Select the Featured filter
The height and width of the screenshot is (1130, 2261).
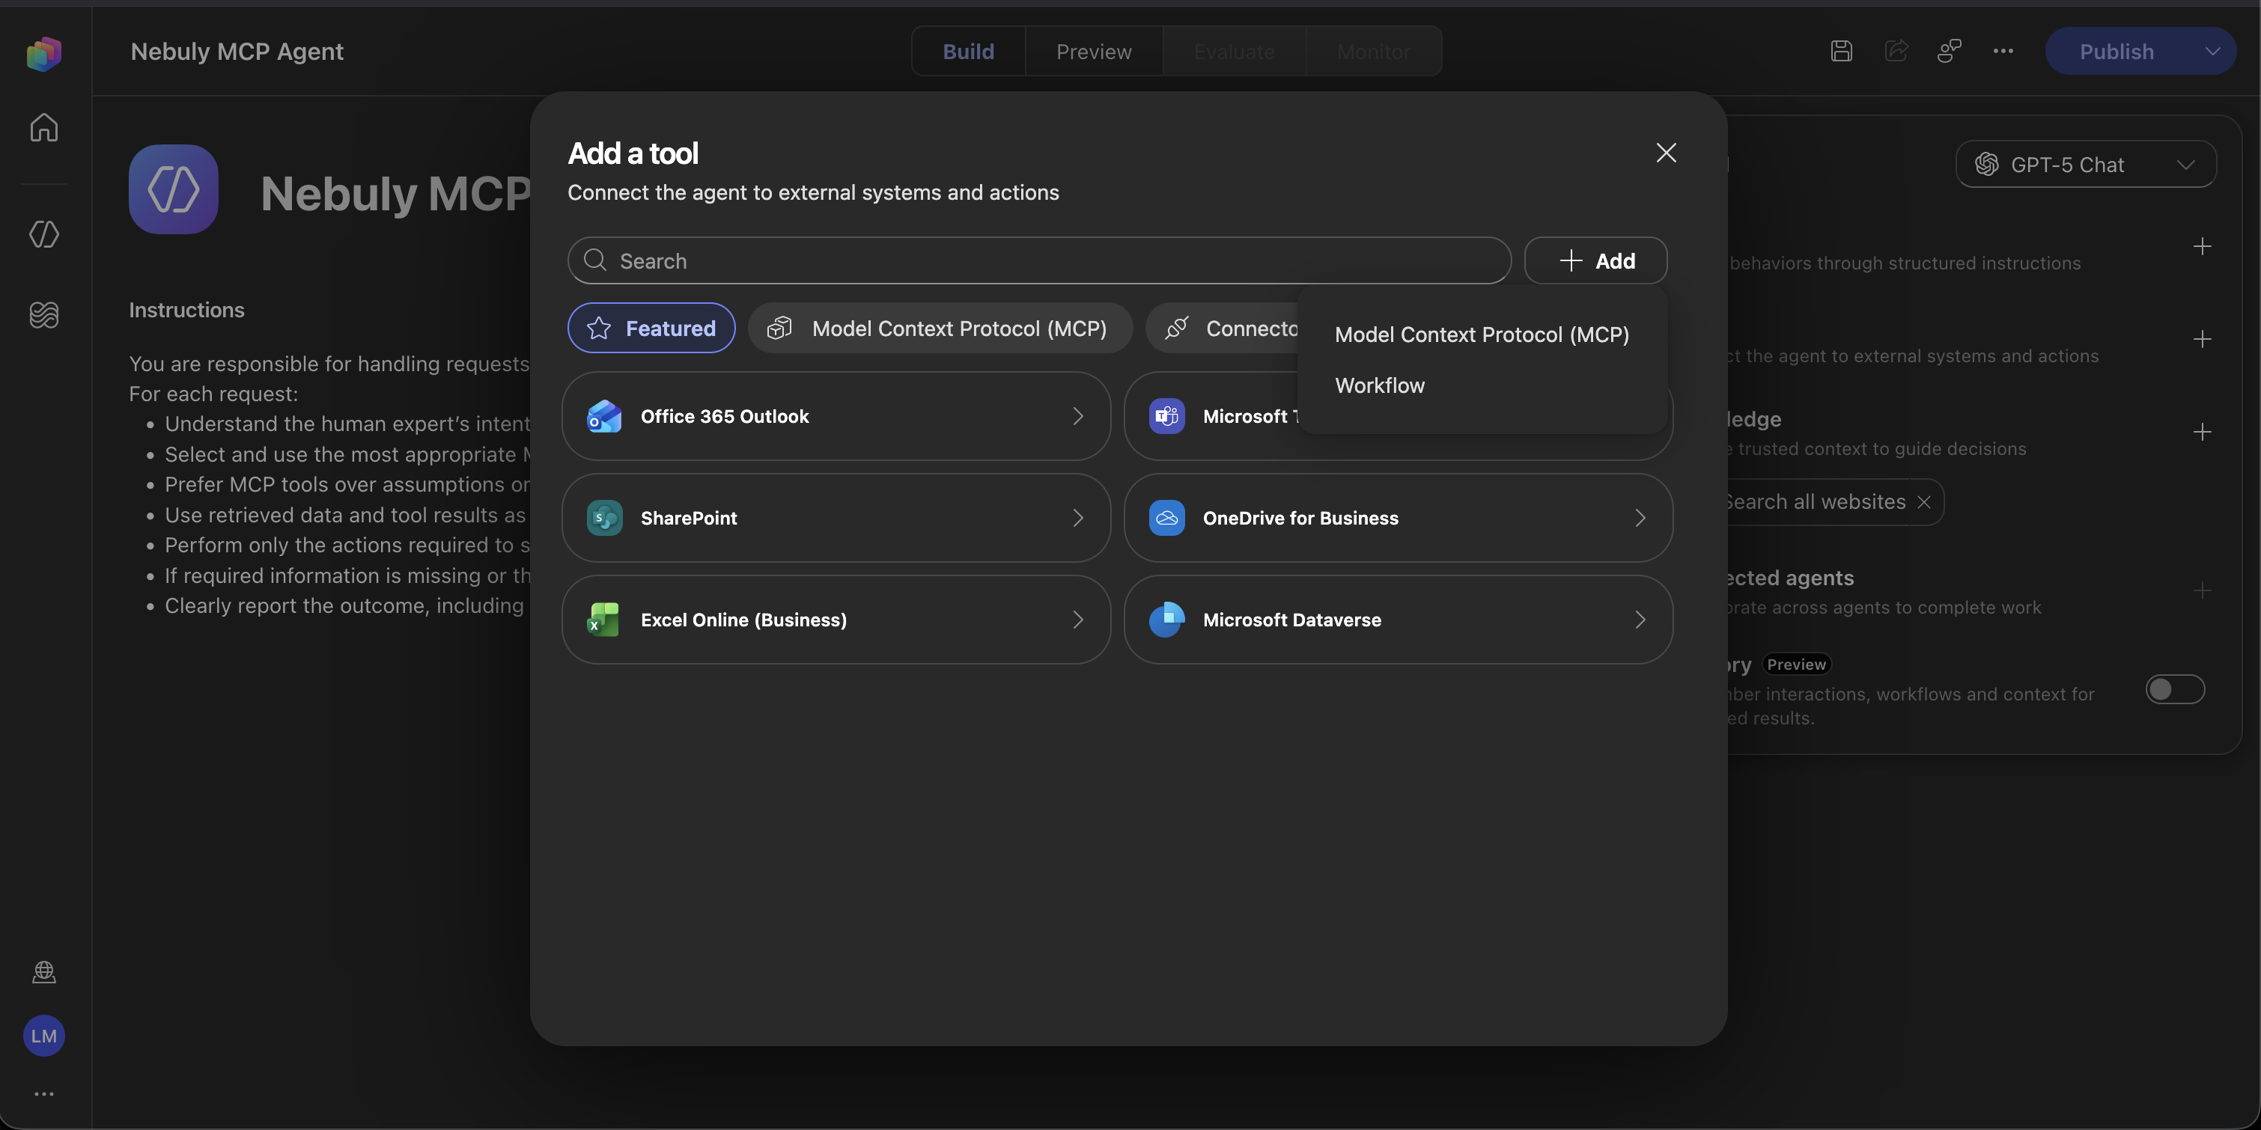[651, 328]
